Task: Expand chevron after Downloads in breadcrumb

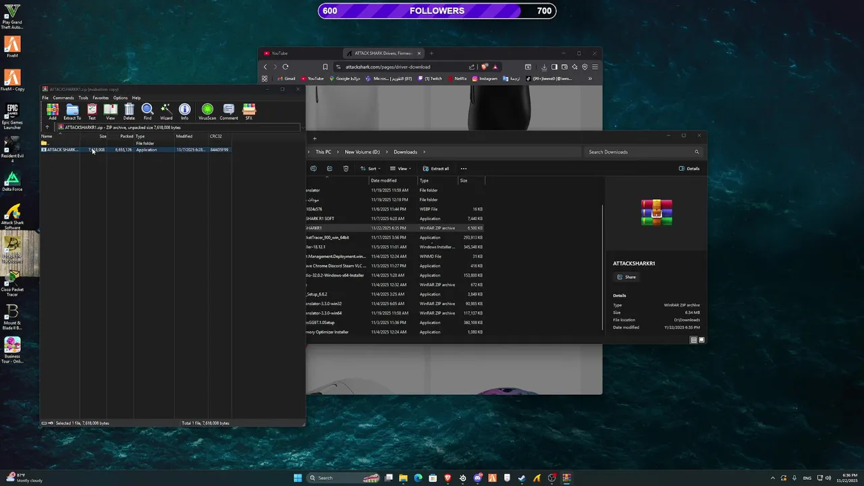Action: [425, 152]
